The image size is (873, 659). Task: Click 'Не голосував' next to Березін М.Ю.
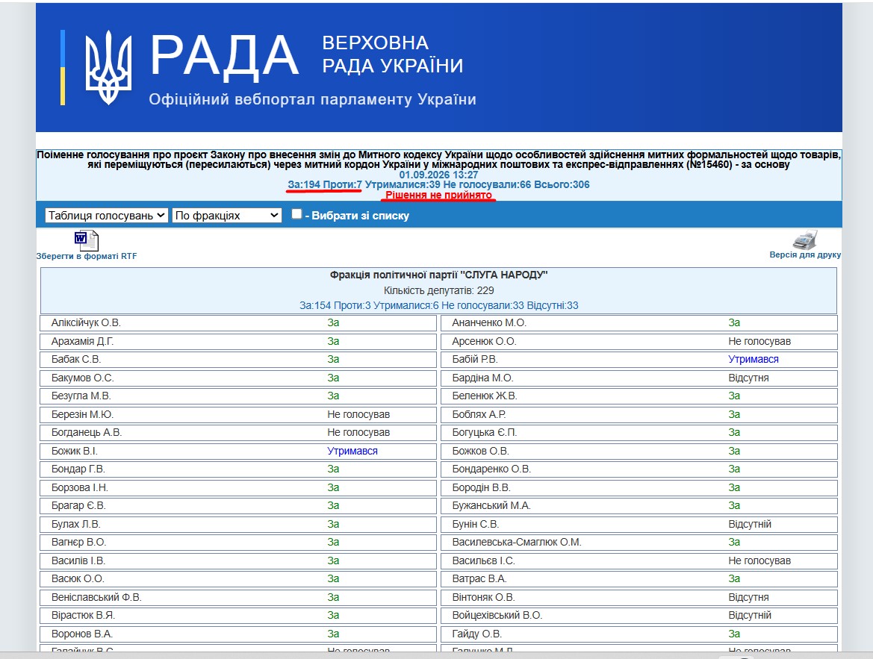tap(358, 414)
